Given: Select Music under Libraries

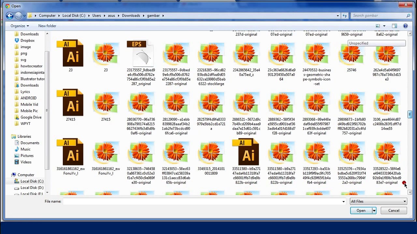Looking at the screenshot, I should [x=25, y=149].
